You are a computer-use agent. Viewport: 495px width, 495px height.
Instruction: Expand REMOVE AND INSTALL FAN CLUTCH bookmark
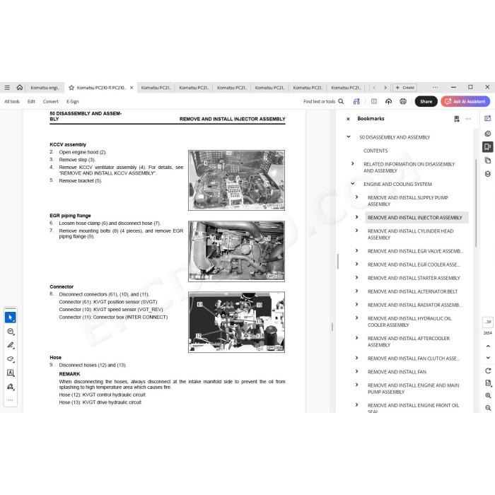356,358
